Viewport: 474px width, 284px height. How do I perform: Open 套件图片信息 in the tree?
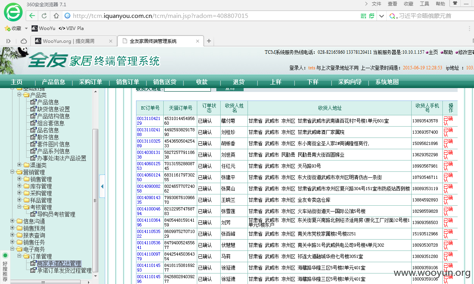pyautogui.click(x=53, y=144)
